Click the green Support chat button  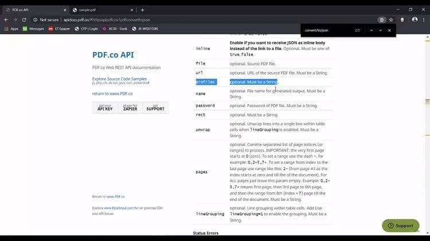401,226
